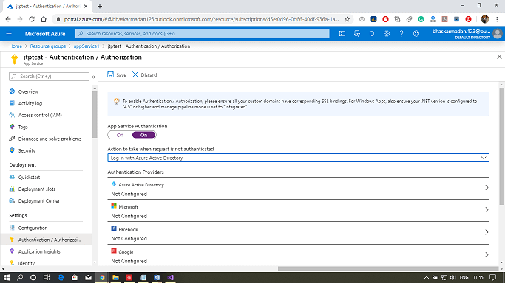Open the Action Center notification icon
This screenshot has width=505, height=283.
coord(492,277)
